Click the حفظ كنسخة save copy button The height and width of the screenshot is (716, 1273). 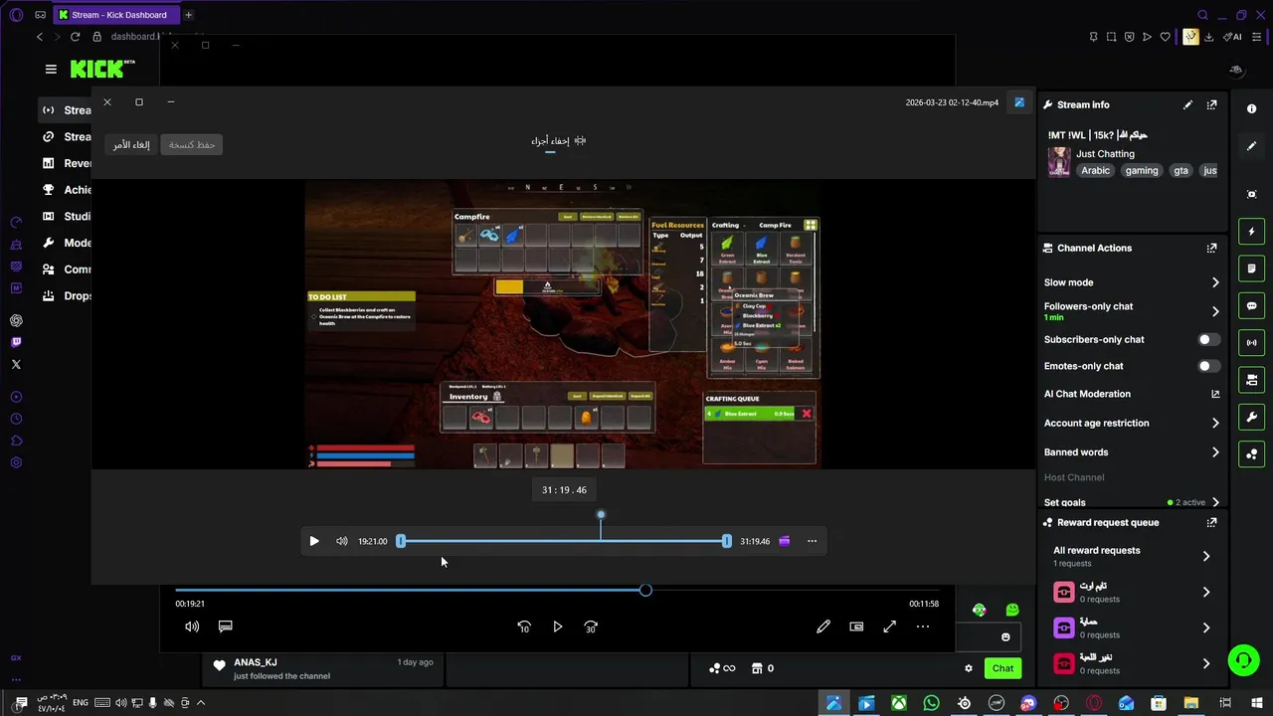[192, 145]
